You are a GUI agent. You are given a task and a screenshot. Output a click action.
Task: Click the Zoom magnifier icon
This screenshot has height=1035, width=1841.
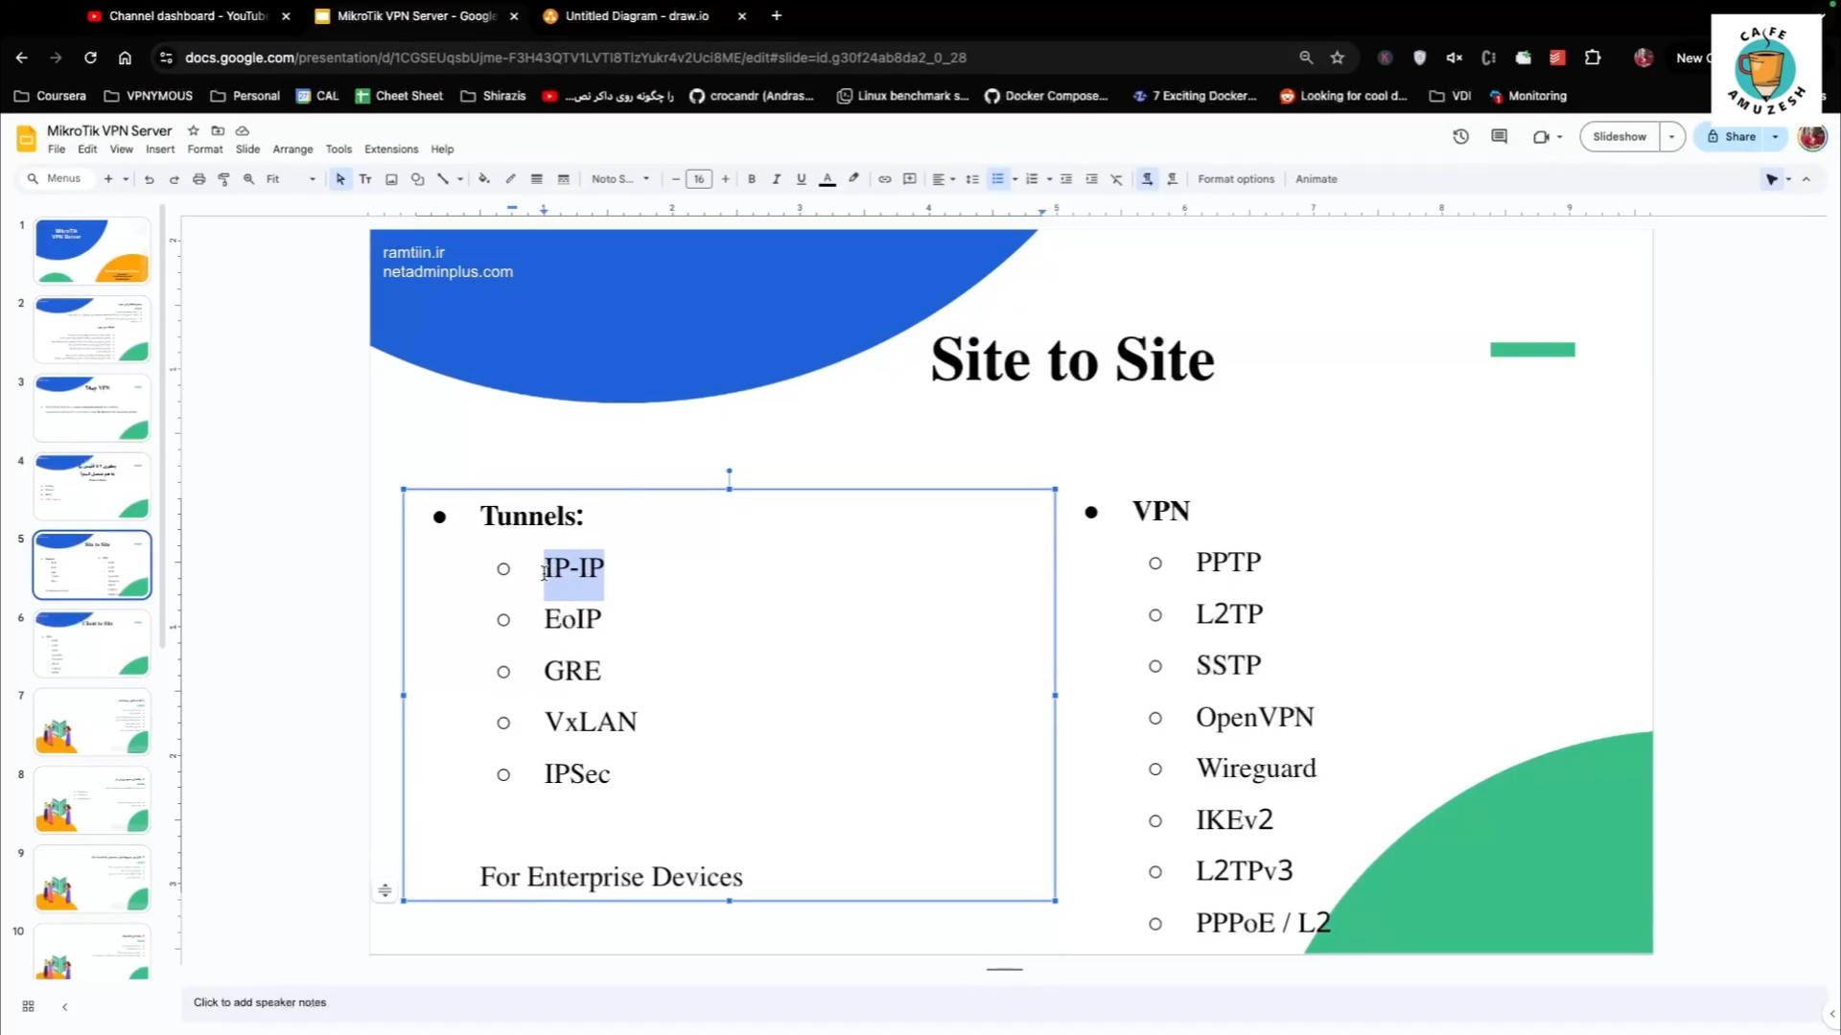click(x=248, y=179)
